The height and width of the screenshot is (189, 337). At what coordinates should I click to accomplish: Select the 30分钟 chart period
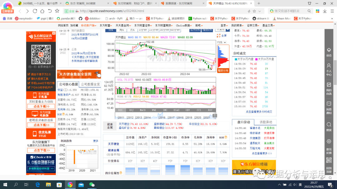click(x=164, y=30)
